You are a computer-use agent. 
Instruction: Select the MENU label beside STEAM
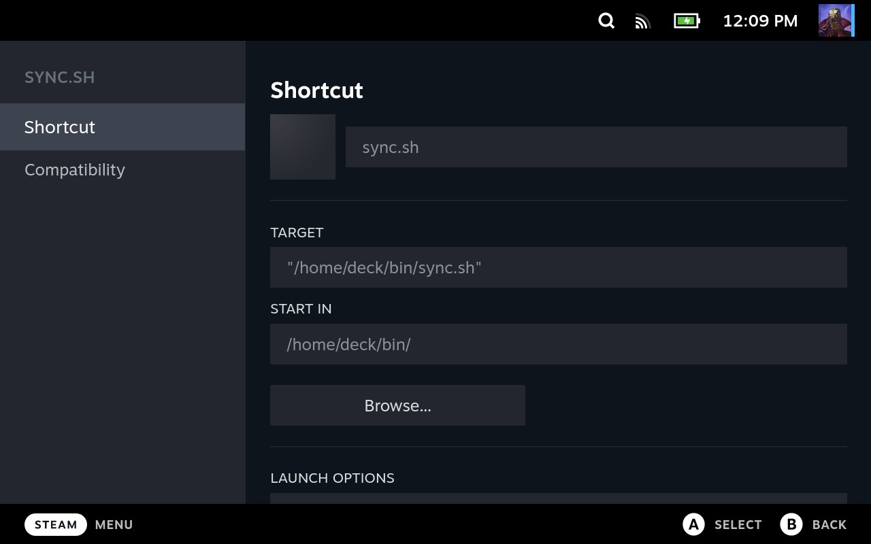[x=114, y=525]
